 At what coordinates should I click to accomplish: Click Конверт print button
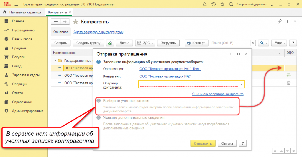tap(196, 43)
